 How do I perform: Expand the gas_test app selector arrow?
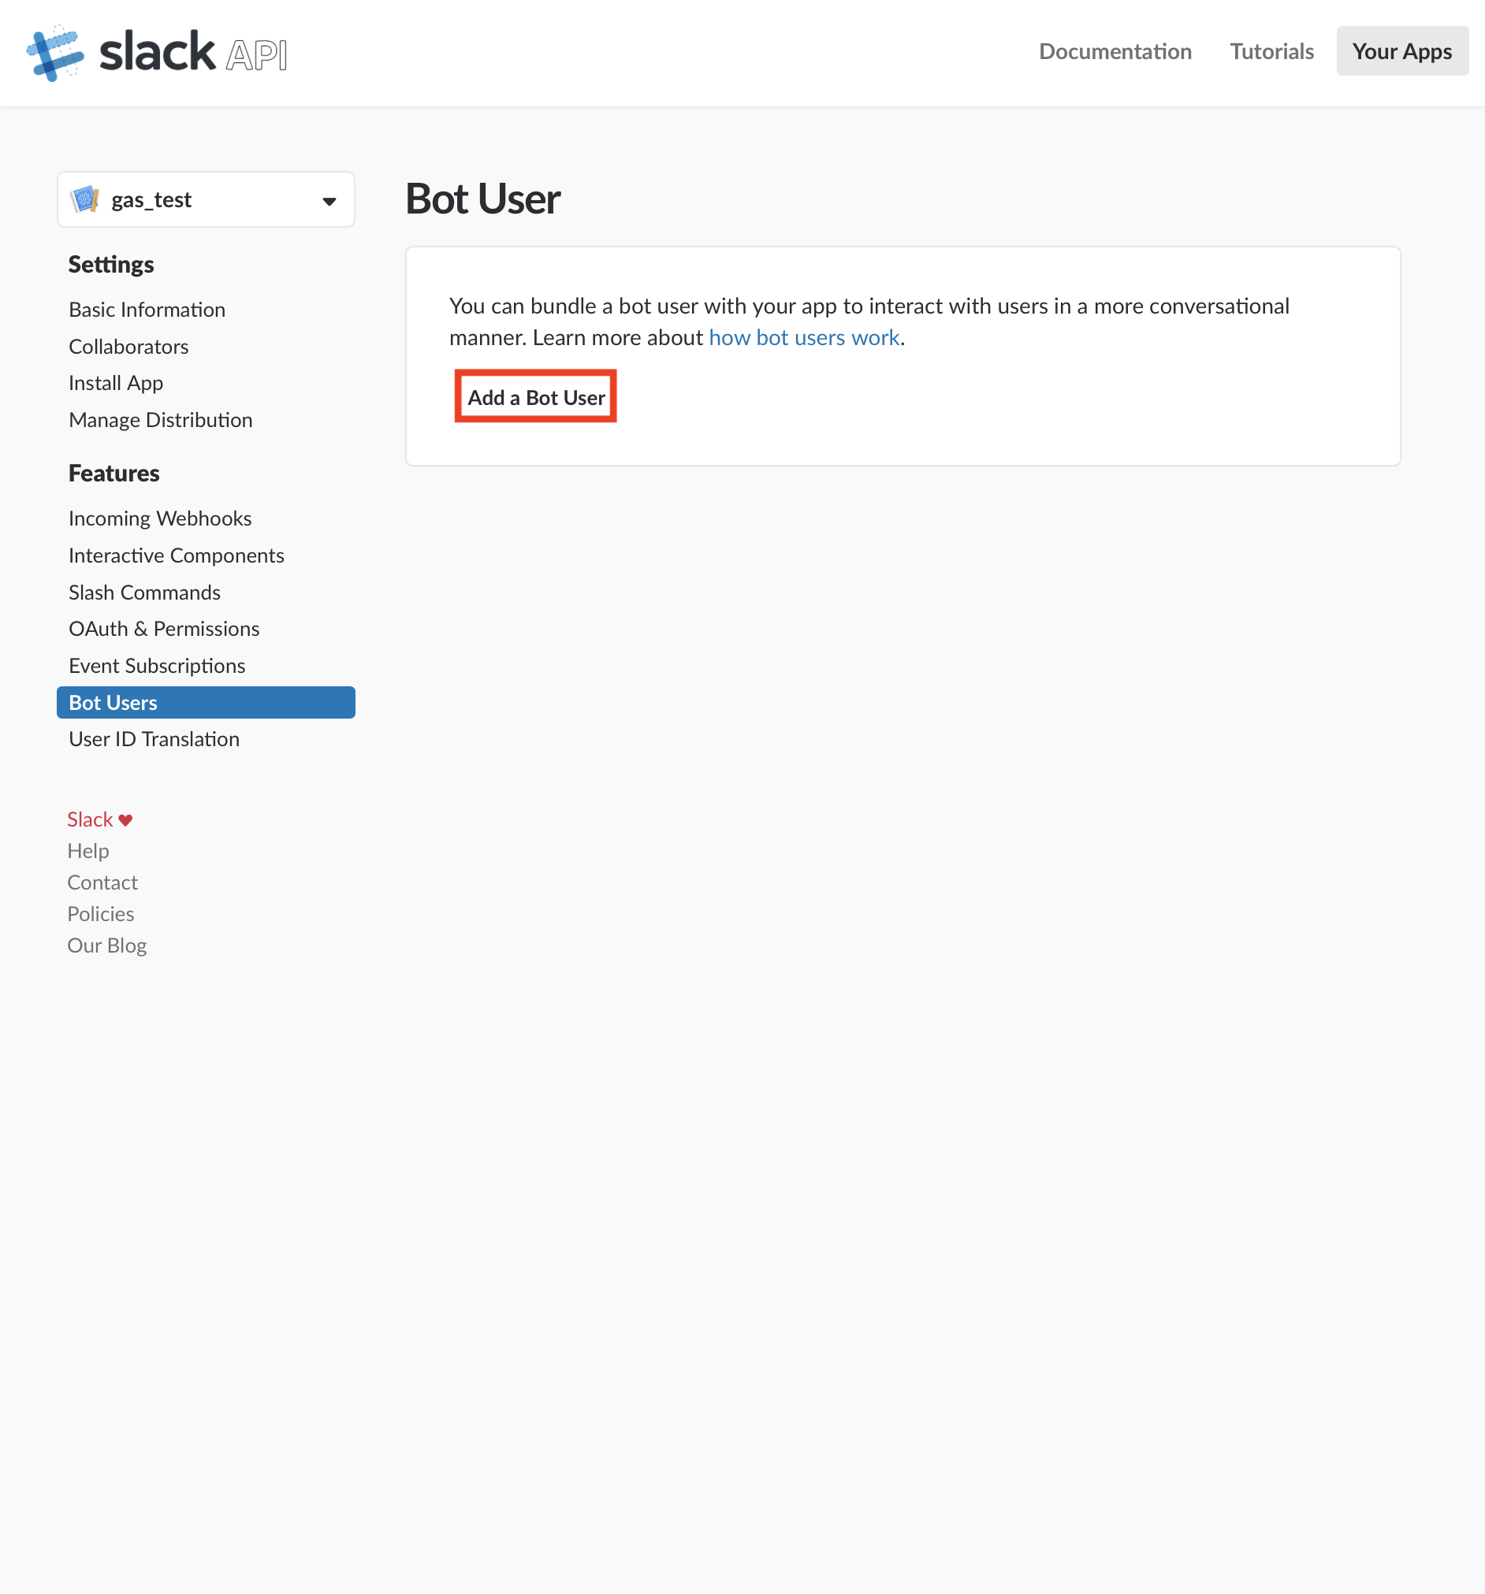coord(329,200)
